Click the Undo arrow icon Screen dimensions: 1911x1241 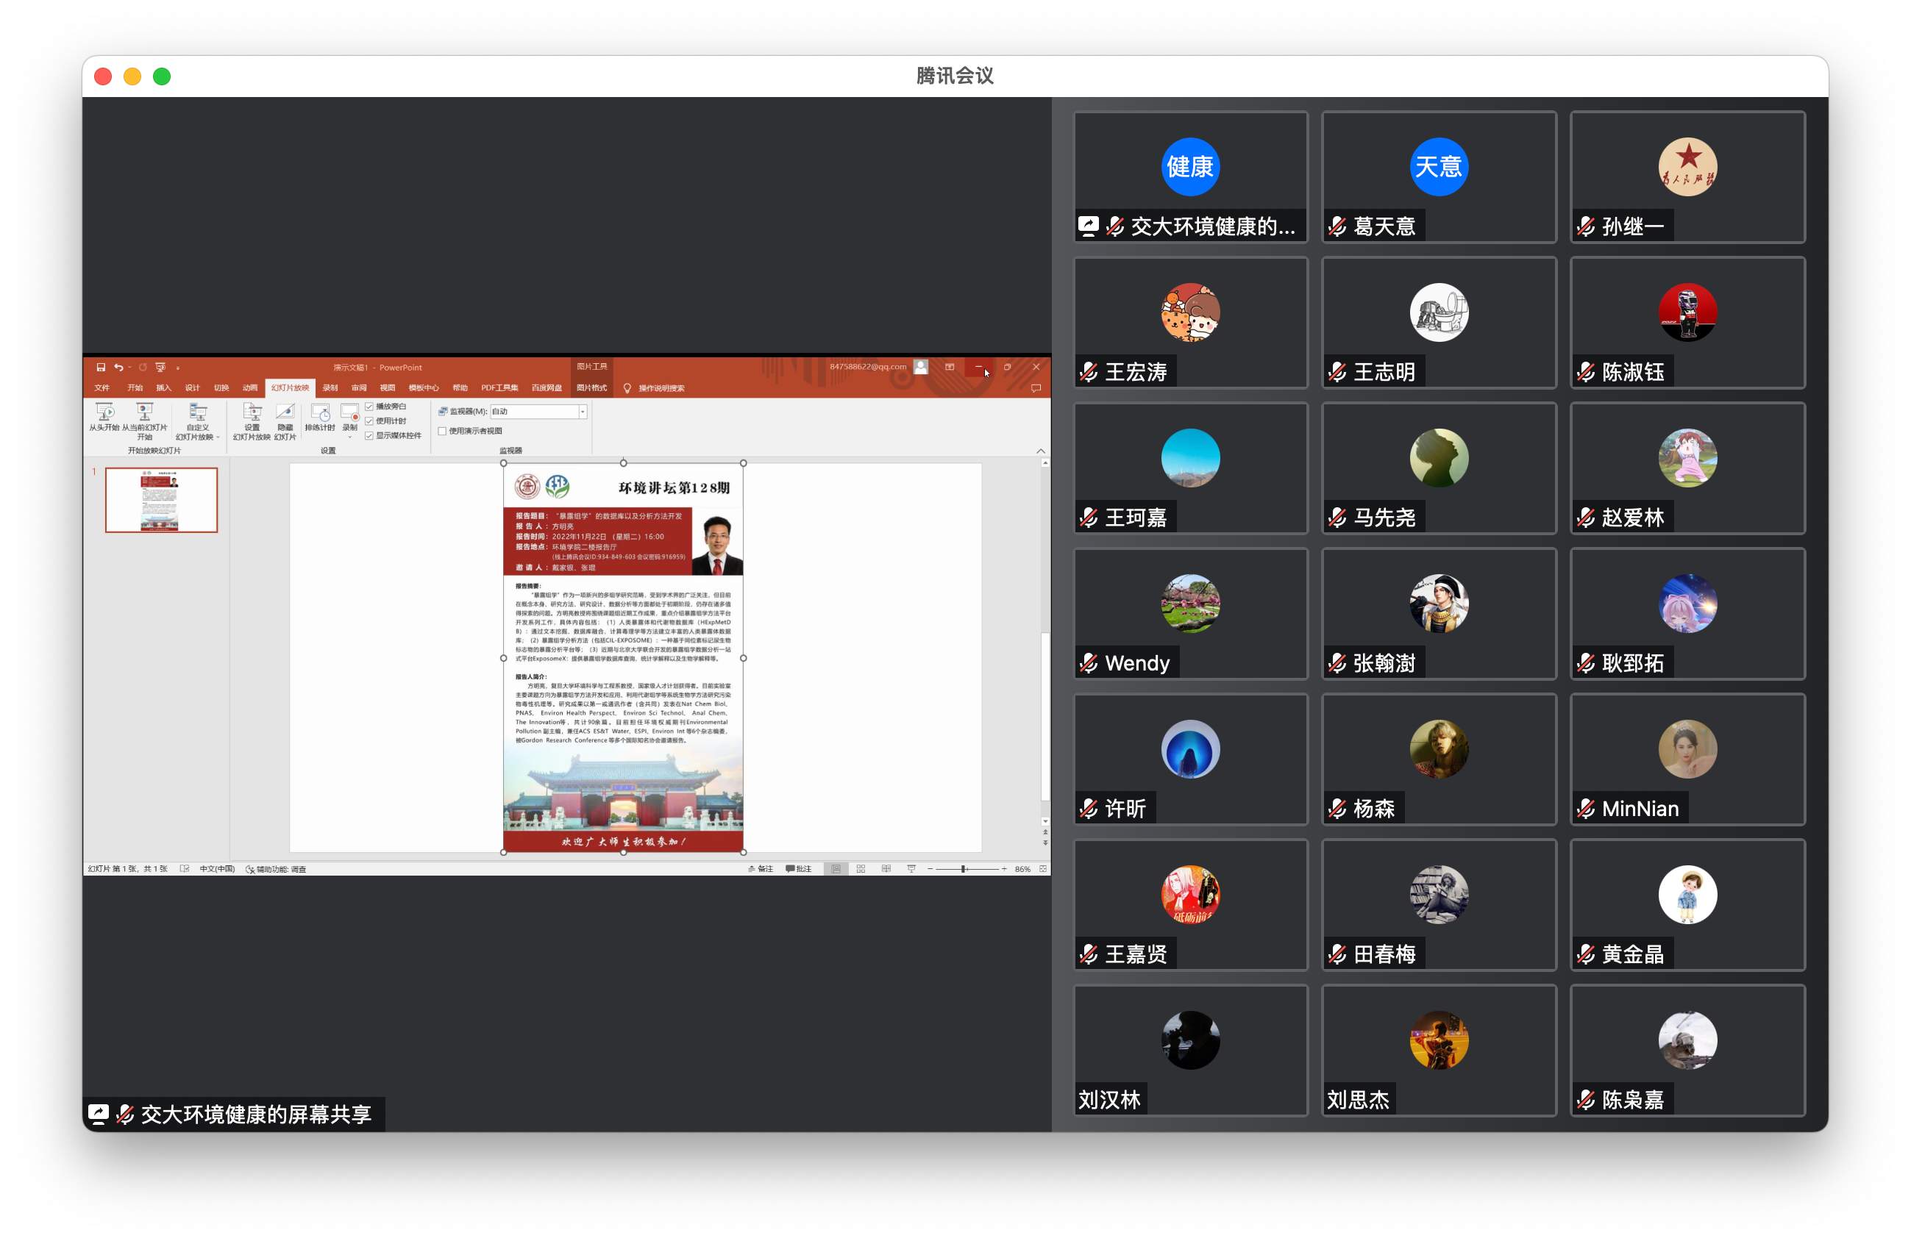[x=118, y=367]
